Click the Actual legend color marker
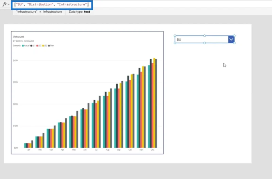The width and height of the screenshot is (272, 179). click(23, 46)
